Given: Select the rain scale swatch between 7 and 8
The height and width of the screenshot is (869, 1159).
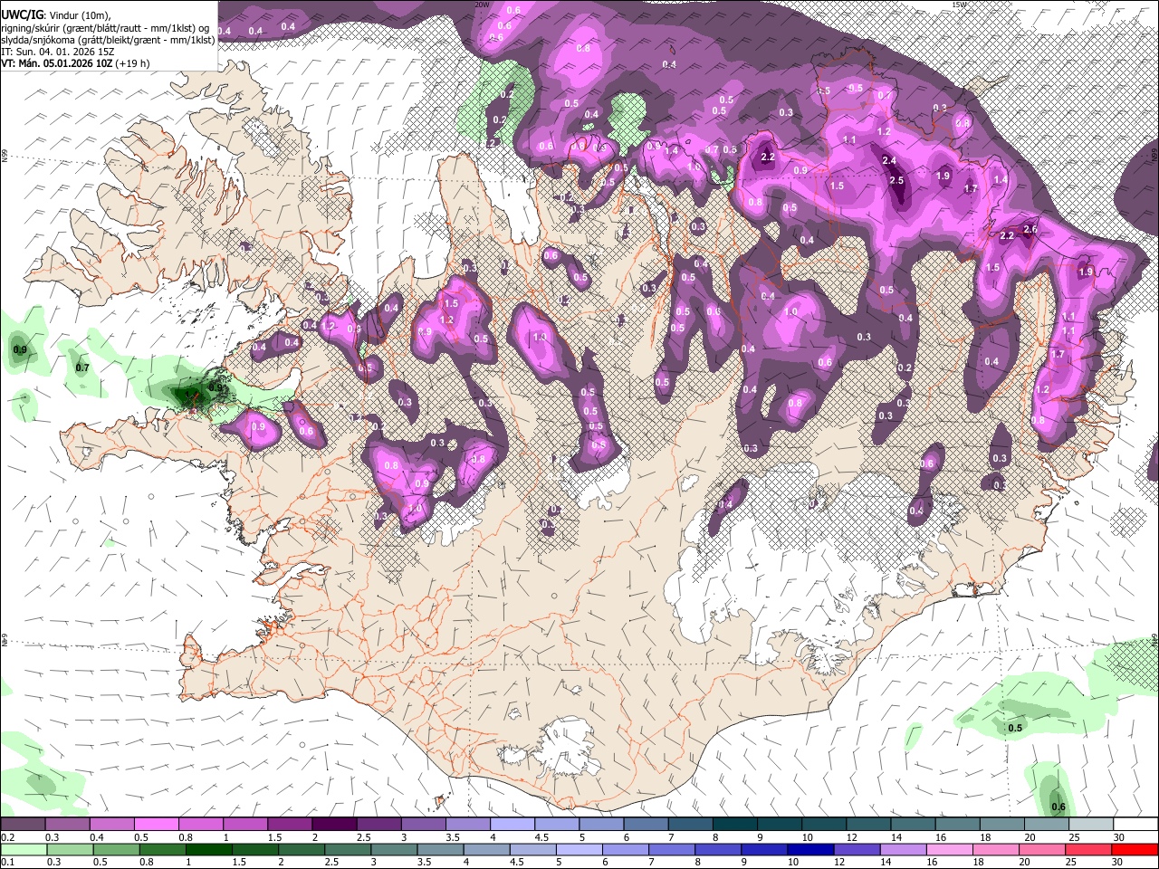Looking at the screenshot, I should (x=671, y=849).
